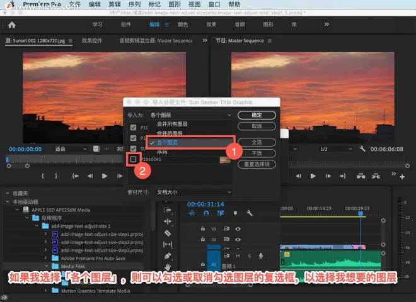Toggle nest-sequence insert icon in timeline

click(192, 213)
